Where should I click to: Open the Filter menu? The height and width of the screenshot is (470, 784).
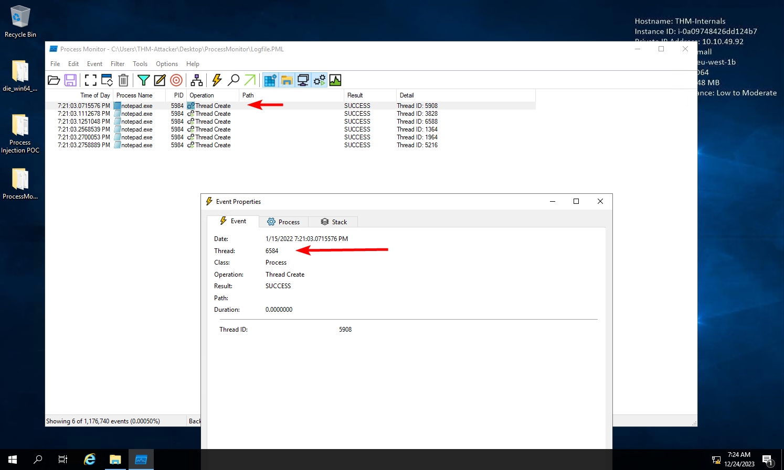118,64
